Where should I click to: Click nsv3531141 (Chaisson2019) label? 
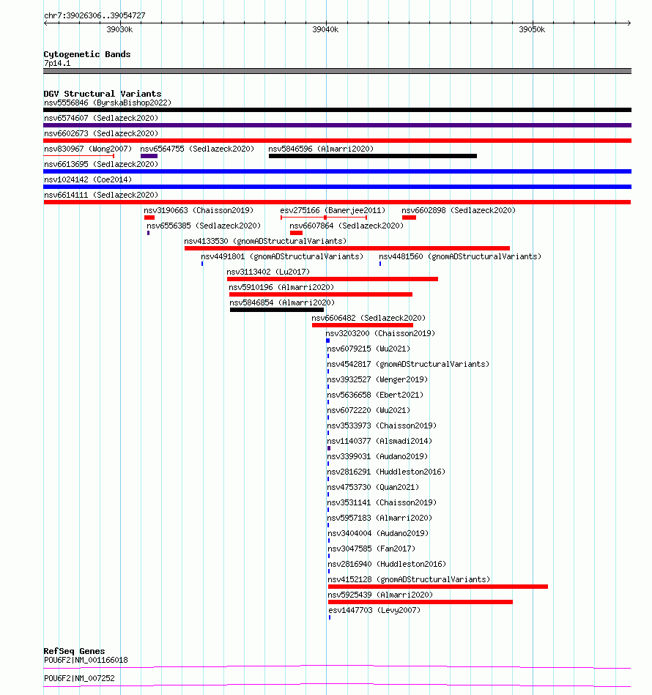click(x=382, y=502)
